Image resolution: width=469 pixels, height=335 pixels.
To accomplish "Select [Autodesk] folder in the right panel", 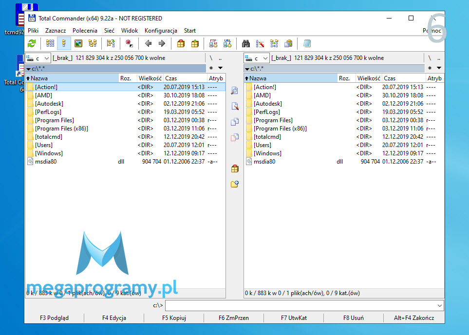I will [x=344, y=104].
